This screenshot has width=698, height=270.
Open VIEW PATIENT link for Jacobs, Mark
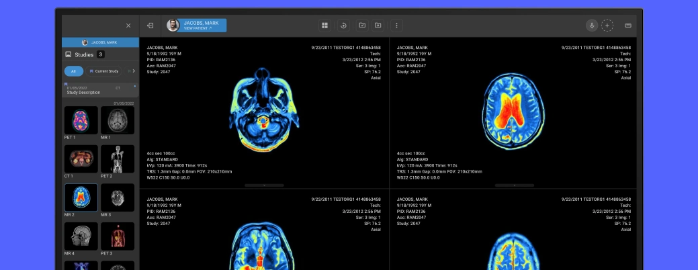[x=198, y=28]
